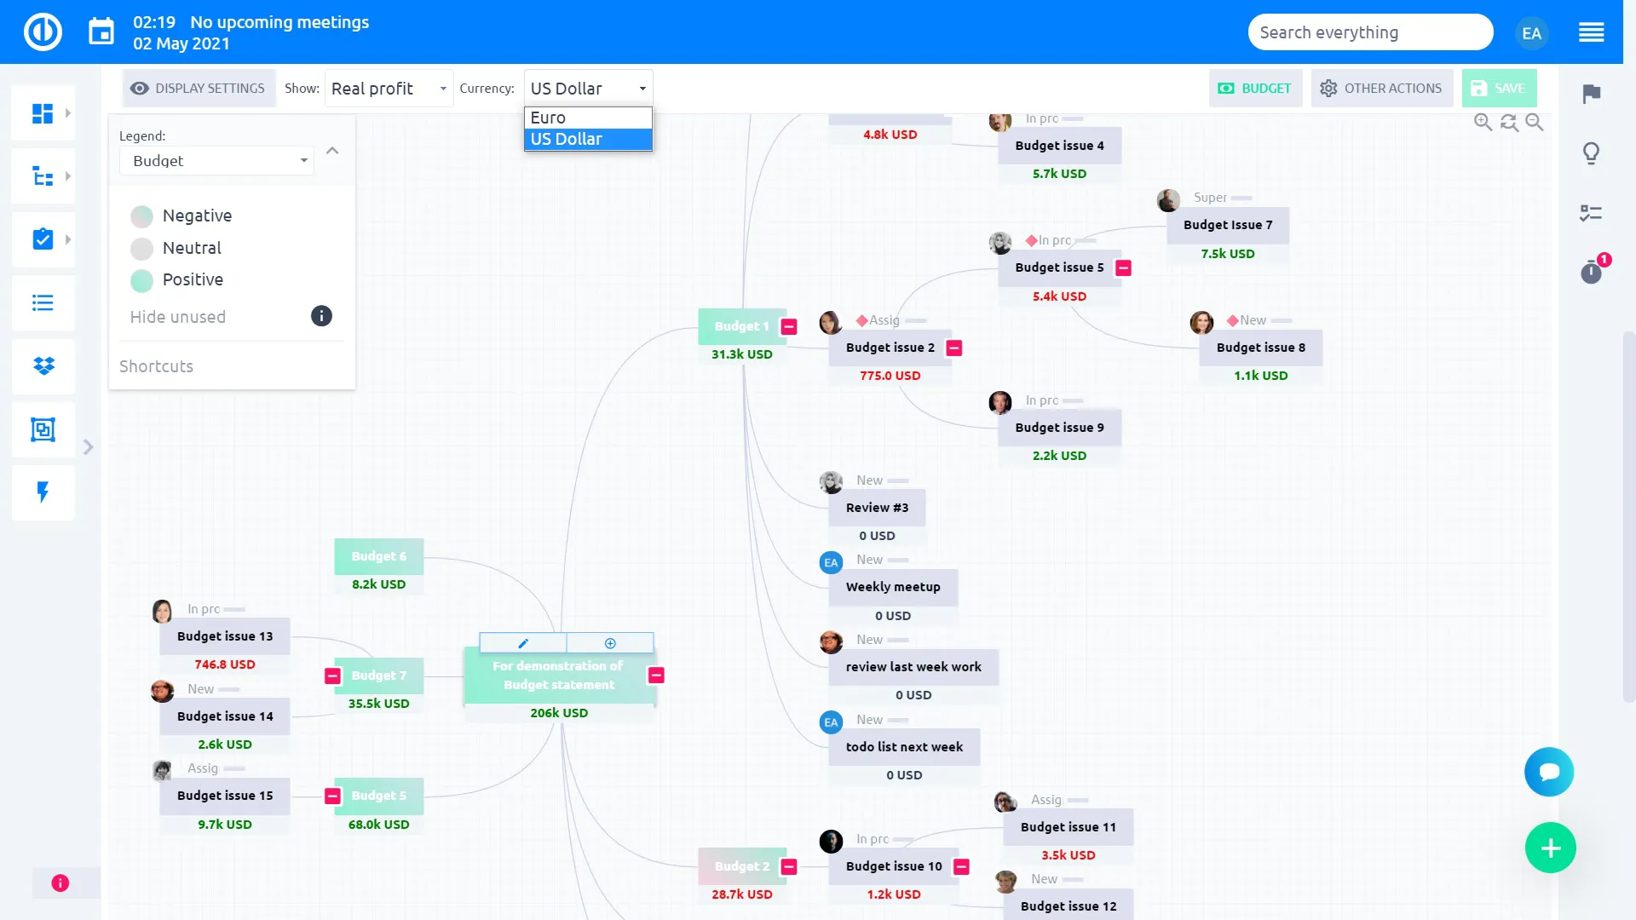Zoom in using the magnifier plus icon

(x=1483, y=123)
